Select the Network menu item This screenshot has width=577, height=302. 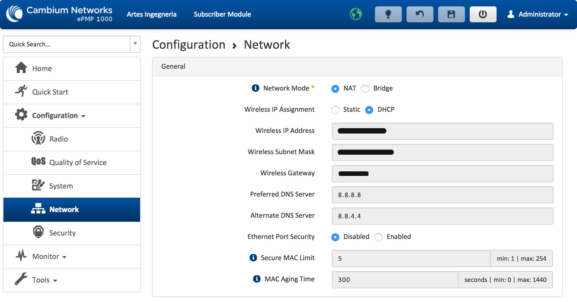click(72, 210)
